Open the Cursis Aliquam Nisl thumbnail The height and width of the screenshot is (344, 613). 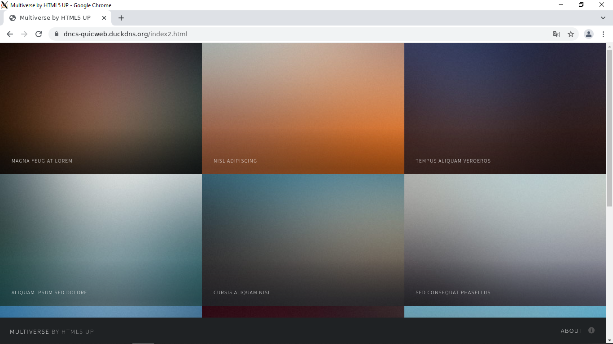(x=303, y=240)
